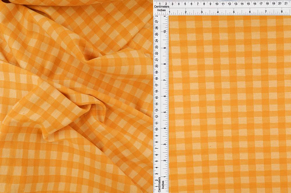The width and height of the screenshot is (291, 193).
Task: Click the 10 inch mark on the vertical ruler
Action: [165, 31]
